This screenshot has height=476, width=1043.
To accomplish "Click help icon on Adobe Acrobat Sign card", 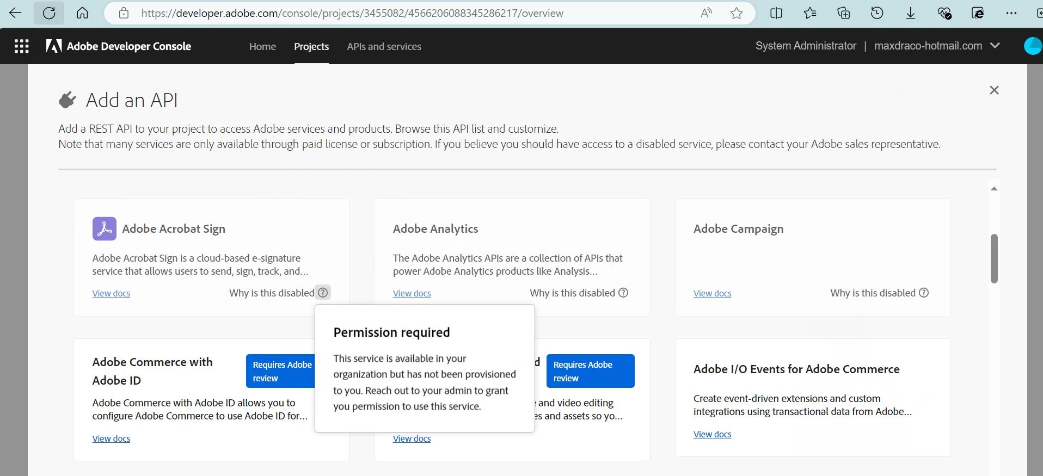I will tap(323, 293).
